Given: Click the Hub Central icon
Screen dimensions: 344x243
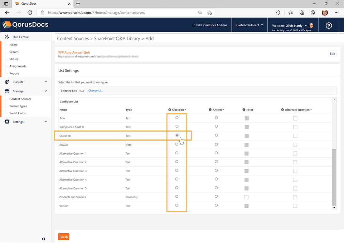Looking at the screenshot, I should pyautogui.click(x=7, y=37).
